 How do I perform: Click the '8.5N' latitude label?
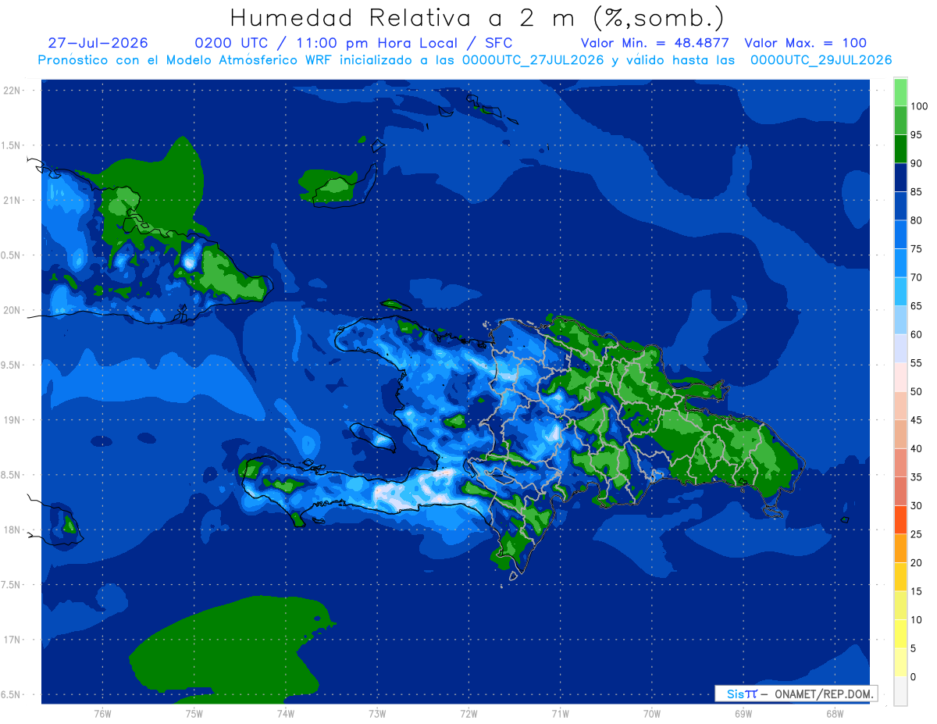[12, 475]
